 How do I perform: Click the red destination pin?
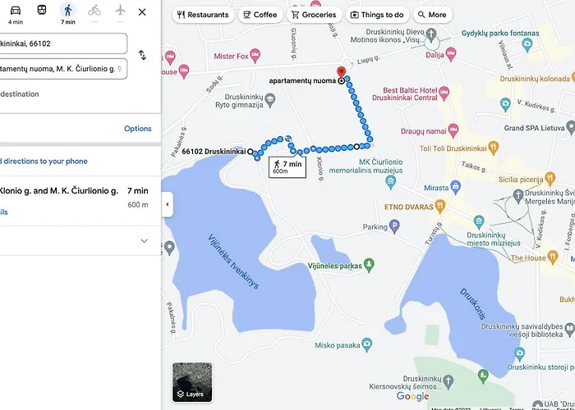(x=342, y=72)
